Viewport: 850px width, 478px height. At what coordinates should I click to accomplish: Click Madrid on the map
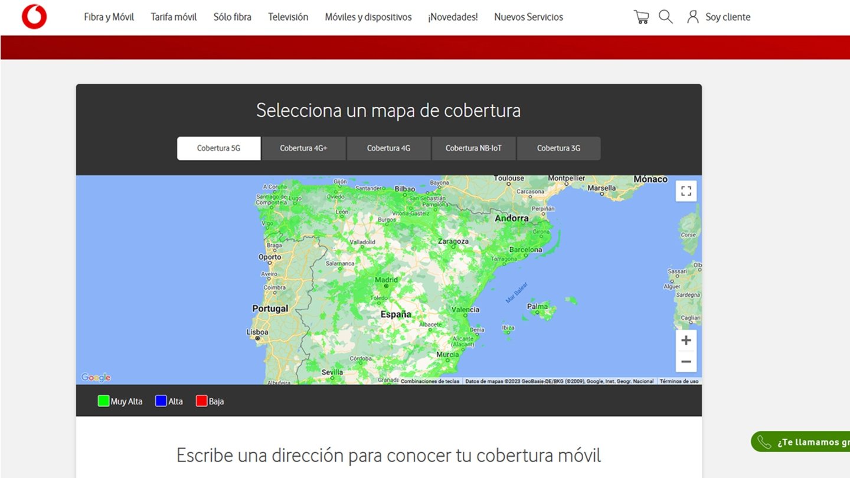pos(387,280)
